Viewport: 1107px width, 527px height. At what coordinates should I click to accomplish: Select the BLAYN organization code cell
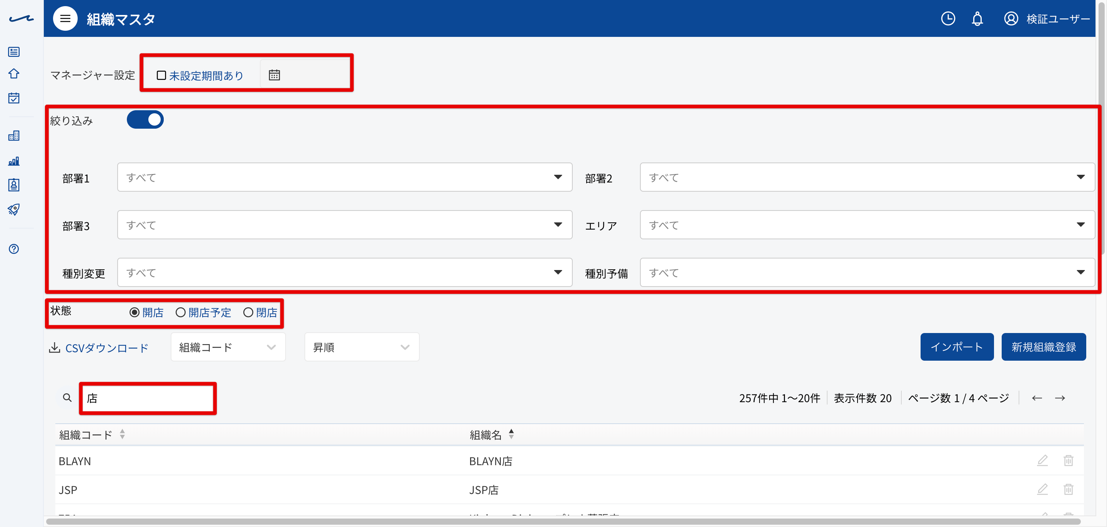75,461
